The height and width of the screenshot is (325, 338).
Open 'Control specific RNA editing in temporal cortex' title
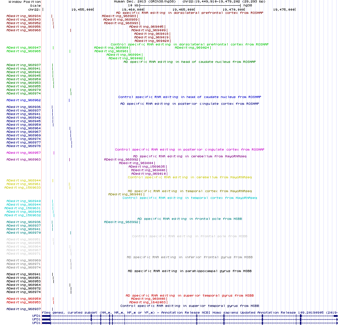coord(190,198)
